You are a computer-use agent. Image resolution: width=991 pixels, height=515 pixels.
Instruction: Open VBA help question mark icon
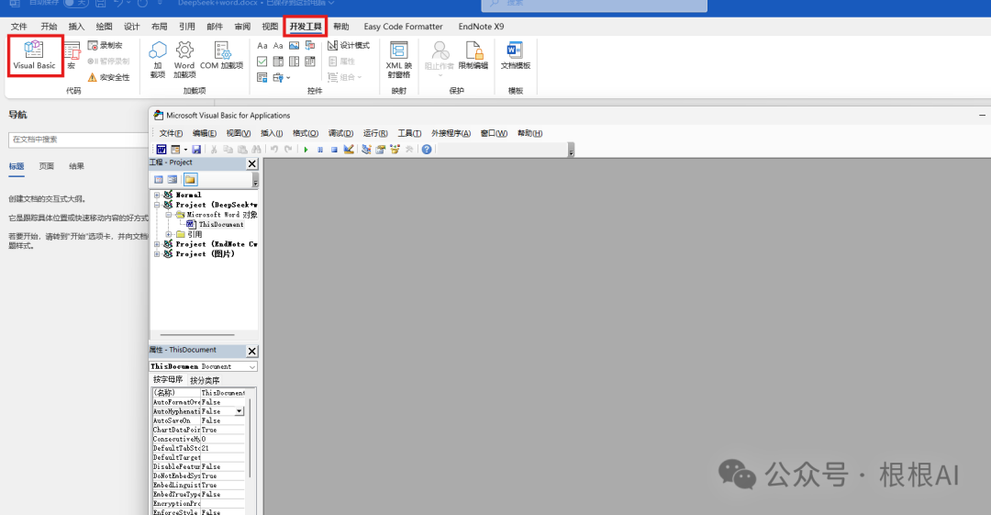pyautogui.click(x=427, y=150)
